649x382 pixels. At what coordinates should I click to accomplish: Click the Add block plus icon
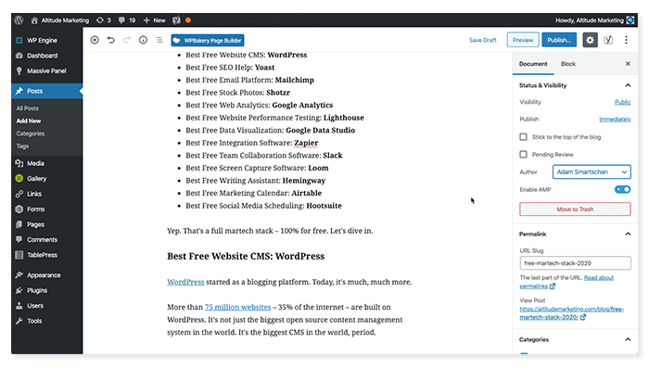pos(95,40)
